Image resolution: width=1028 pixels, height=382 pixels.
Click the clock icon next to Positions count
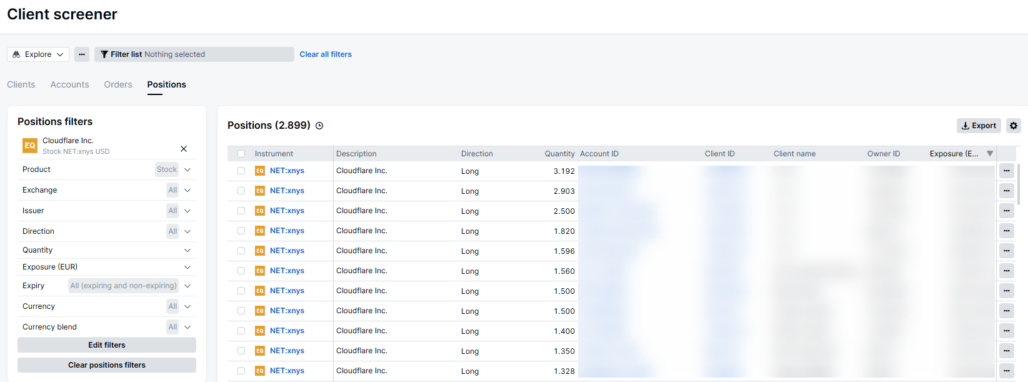pos(319,126)
